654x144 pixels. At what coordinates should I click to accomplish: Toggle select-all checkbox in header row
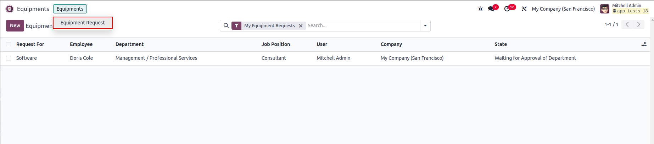coord(9,45)
